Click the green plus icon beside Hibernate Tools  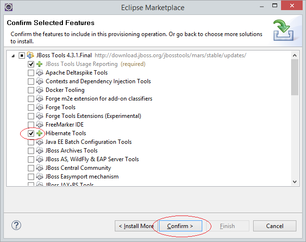click(x=39, y=133)
